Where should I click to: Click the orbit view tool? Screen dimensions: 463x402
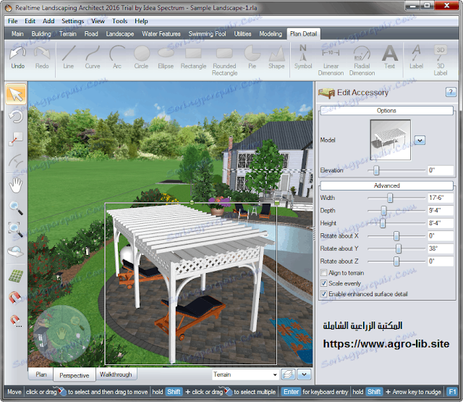(16, 251)
